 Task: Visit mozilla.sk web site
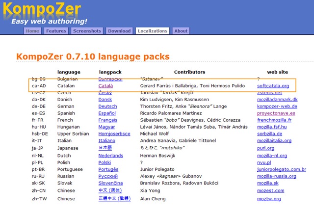pos(268,183)
